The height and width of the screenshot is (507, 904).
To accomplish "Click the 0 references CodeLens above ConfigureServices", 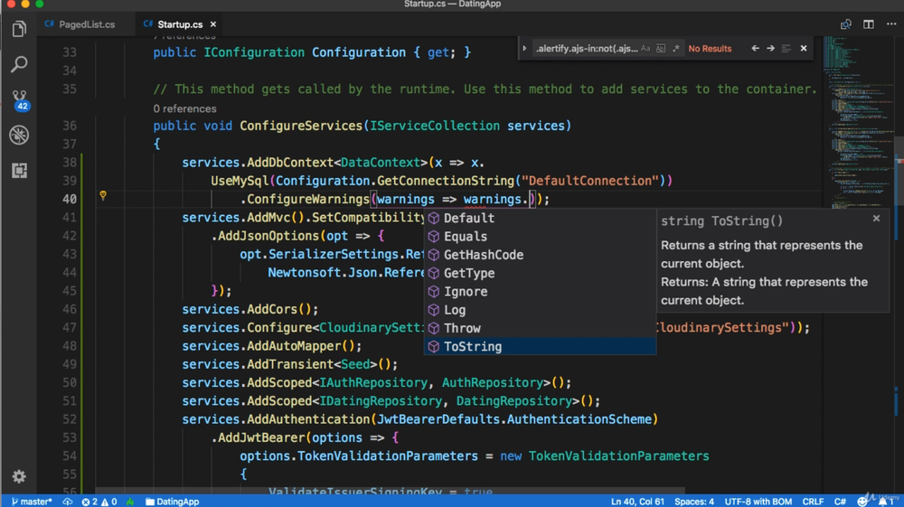I will 184,108.
